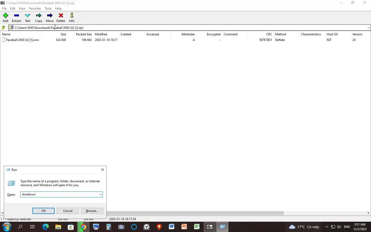Sort by Created column header
Image resolution: width=371 pixels, height=232 pixels.
[x=132, y=34]
